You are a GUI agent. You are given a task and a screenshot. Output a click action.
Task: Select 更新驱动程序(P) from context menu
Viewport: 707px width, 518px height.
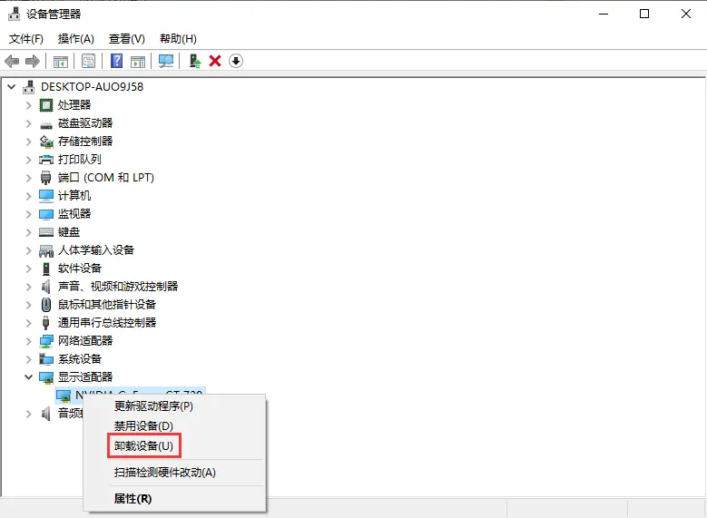pyautogui.click(x=152, y=406)
